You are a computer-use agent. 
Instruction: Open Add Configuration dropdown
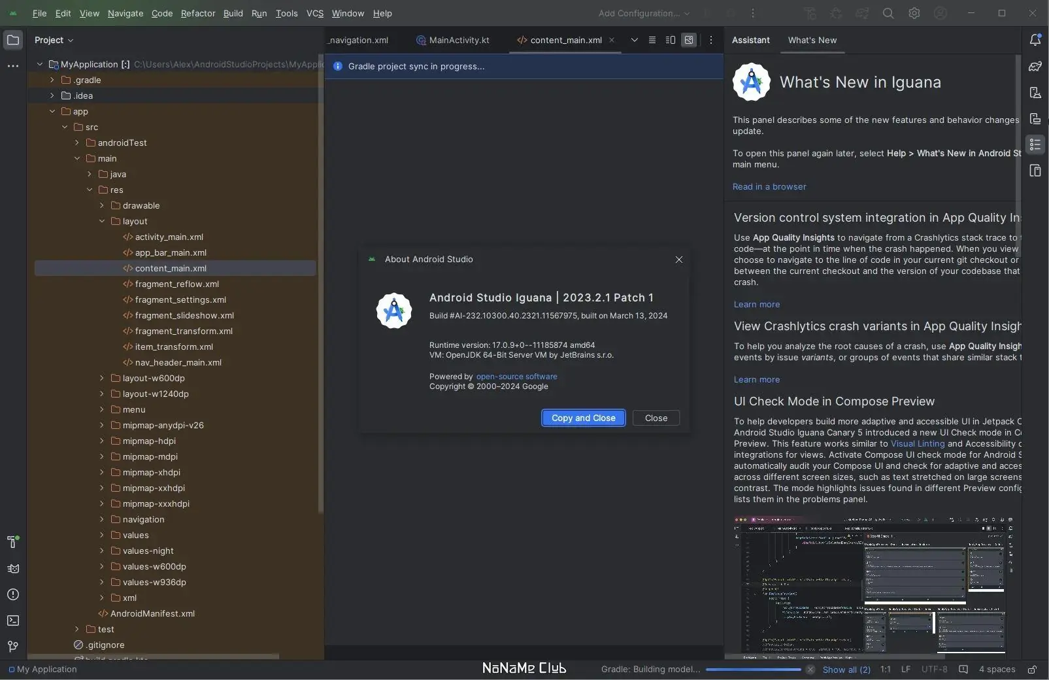pyautogui.click(x=644, y=13)
